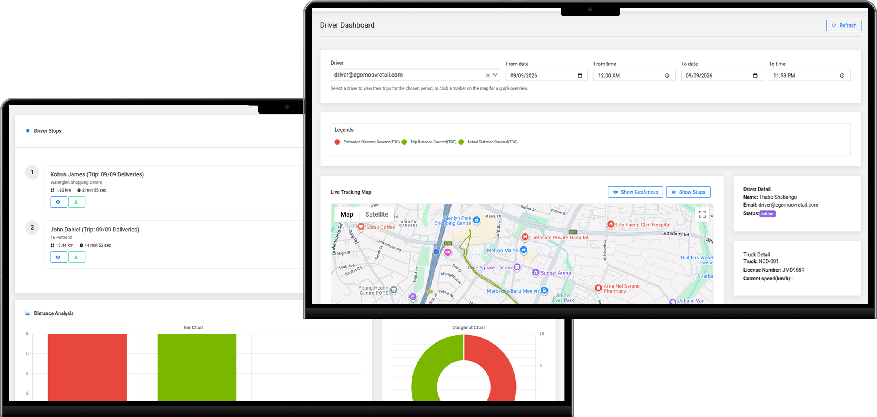Click the green Trip Distance Covered legend dot
Image resolution: width=877 pixels, height=417 pixels.
404,142
